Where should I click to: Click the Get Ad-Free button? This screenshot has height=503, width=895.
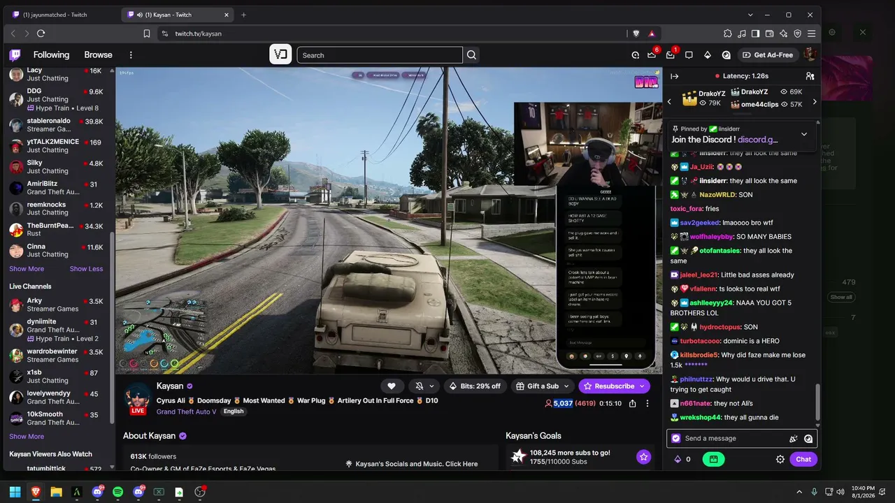point(768,55)
